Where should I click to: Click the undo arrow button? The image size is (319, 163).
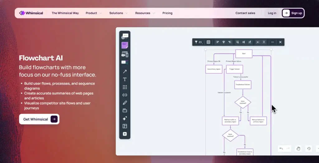click(281, 149)
